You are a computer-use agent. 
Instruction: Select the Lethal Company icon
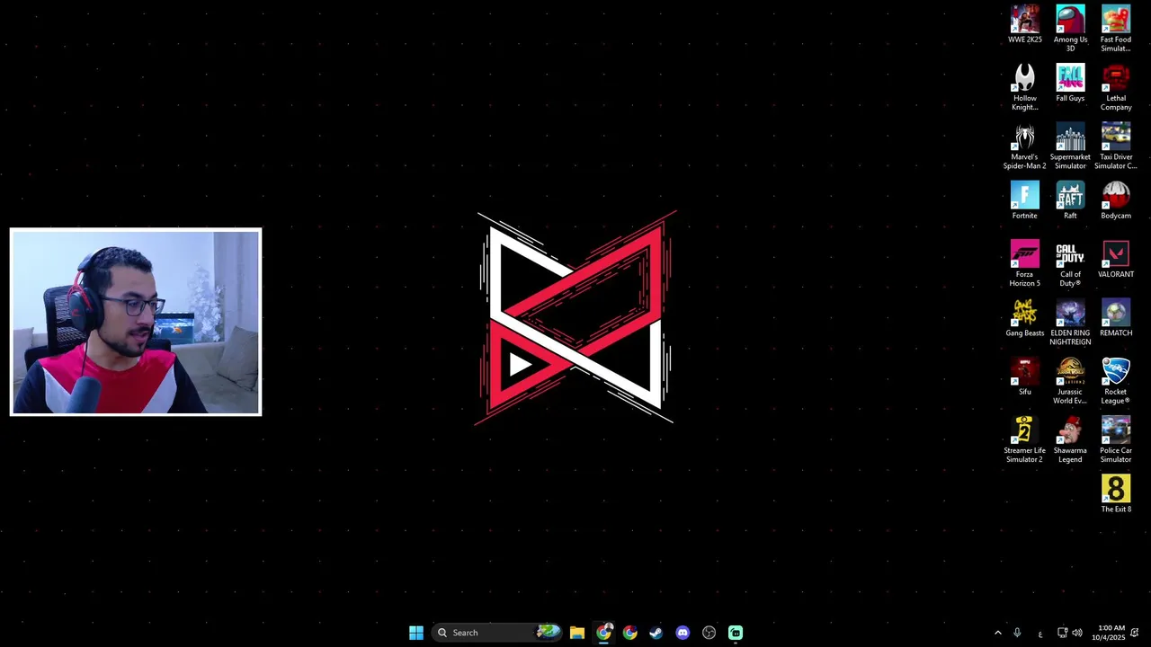point(1116,87)
